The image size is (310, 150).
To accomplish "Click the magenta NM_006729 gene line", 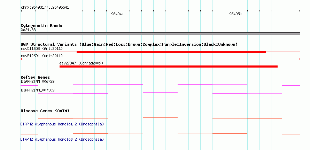I will coord(160,85).
